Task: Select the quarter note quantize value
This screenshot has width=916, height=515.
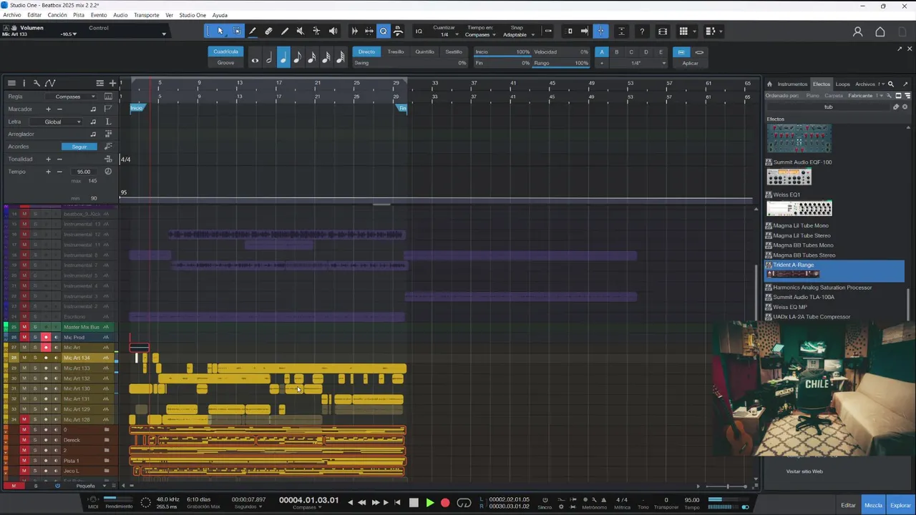Action: (x=283, y=59)
